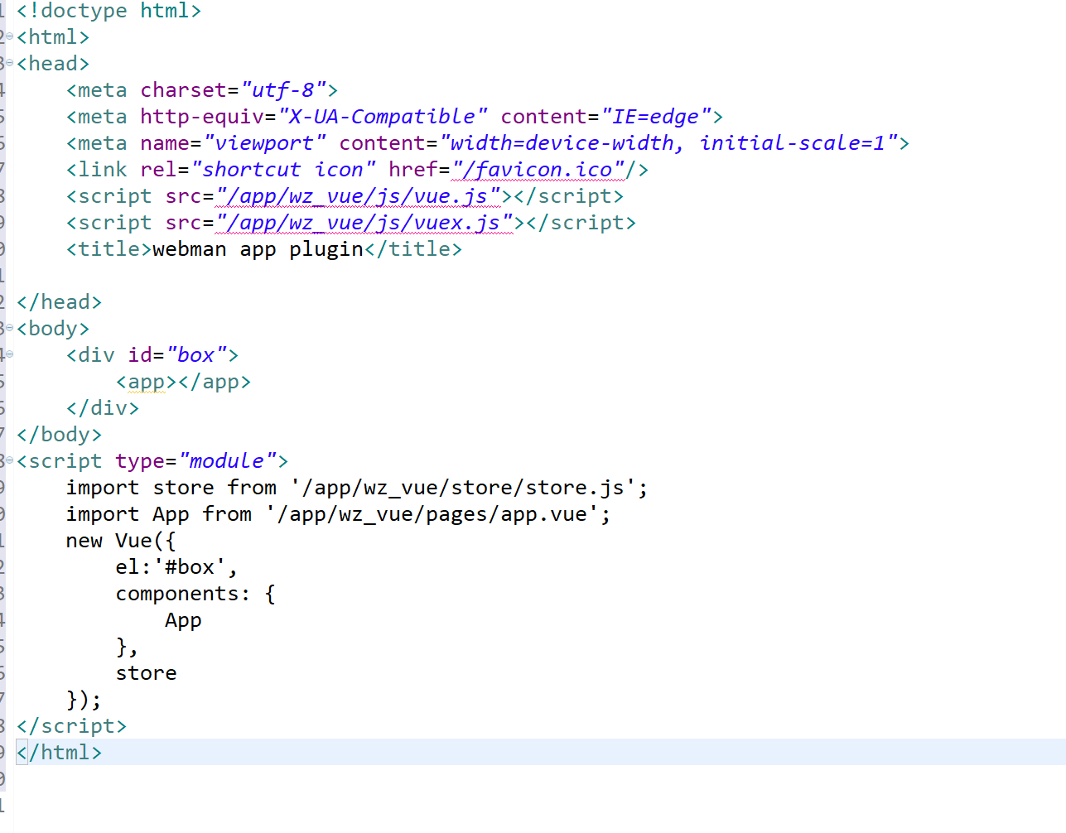
Task: Click the highlighted closing </html> tag
Action: point(59,753)
